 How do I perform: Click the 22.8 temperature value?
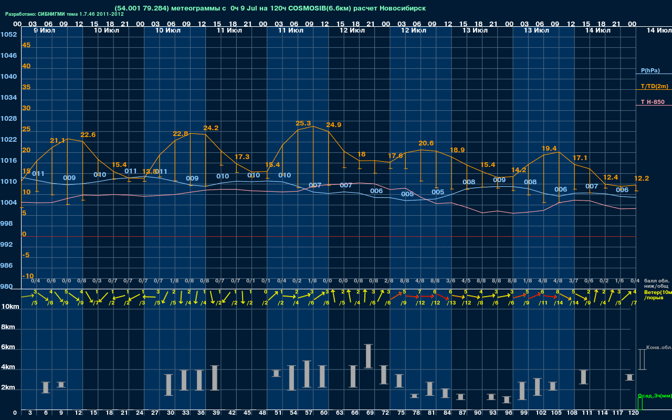coord(180,134)
